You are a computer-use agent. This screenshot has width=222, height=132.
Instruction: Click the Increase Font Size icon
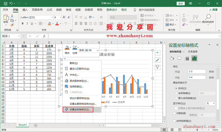[64, 17]
